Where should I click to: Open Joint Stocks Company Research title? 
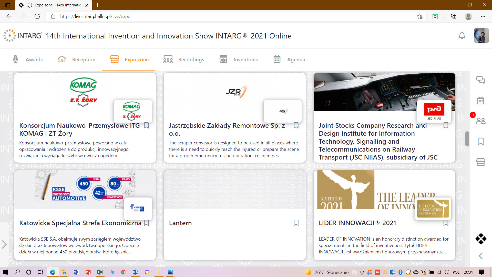coord(378,141)
